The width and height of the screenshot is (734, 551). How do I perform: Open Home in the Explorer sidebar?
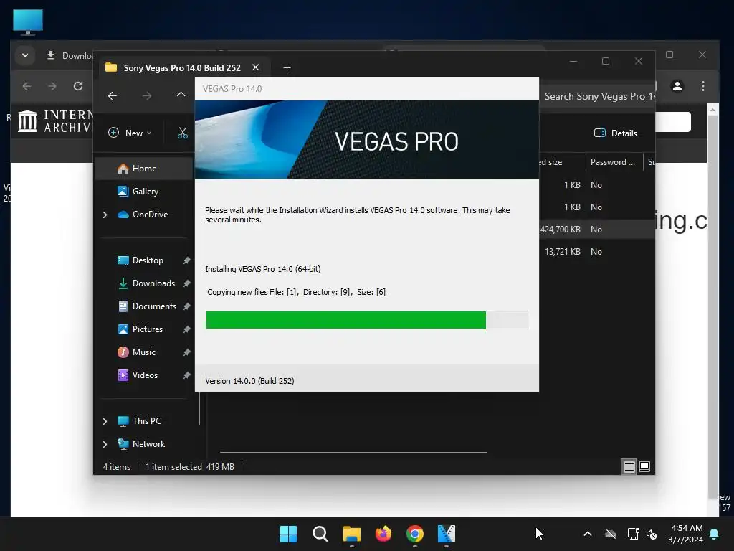144,169
